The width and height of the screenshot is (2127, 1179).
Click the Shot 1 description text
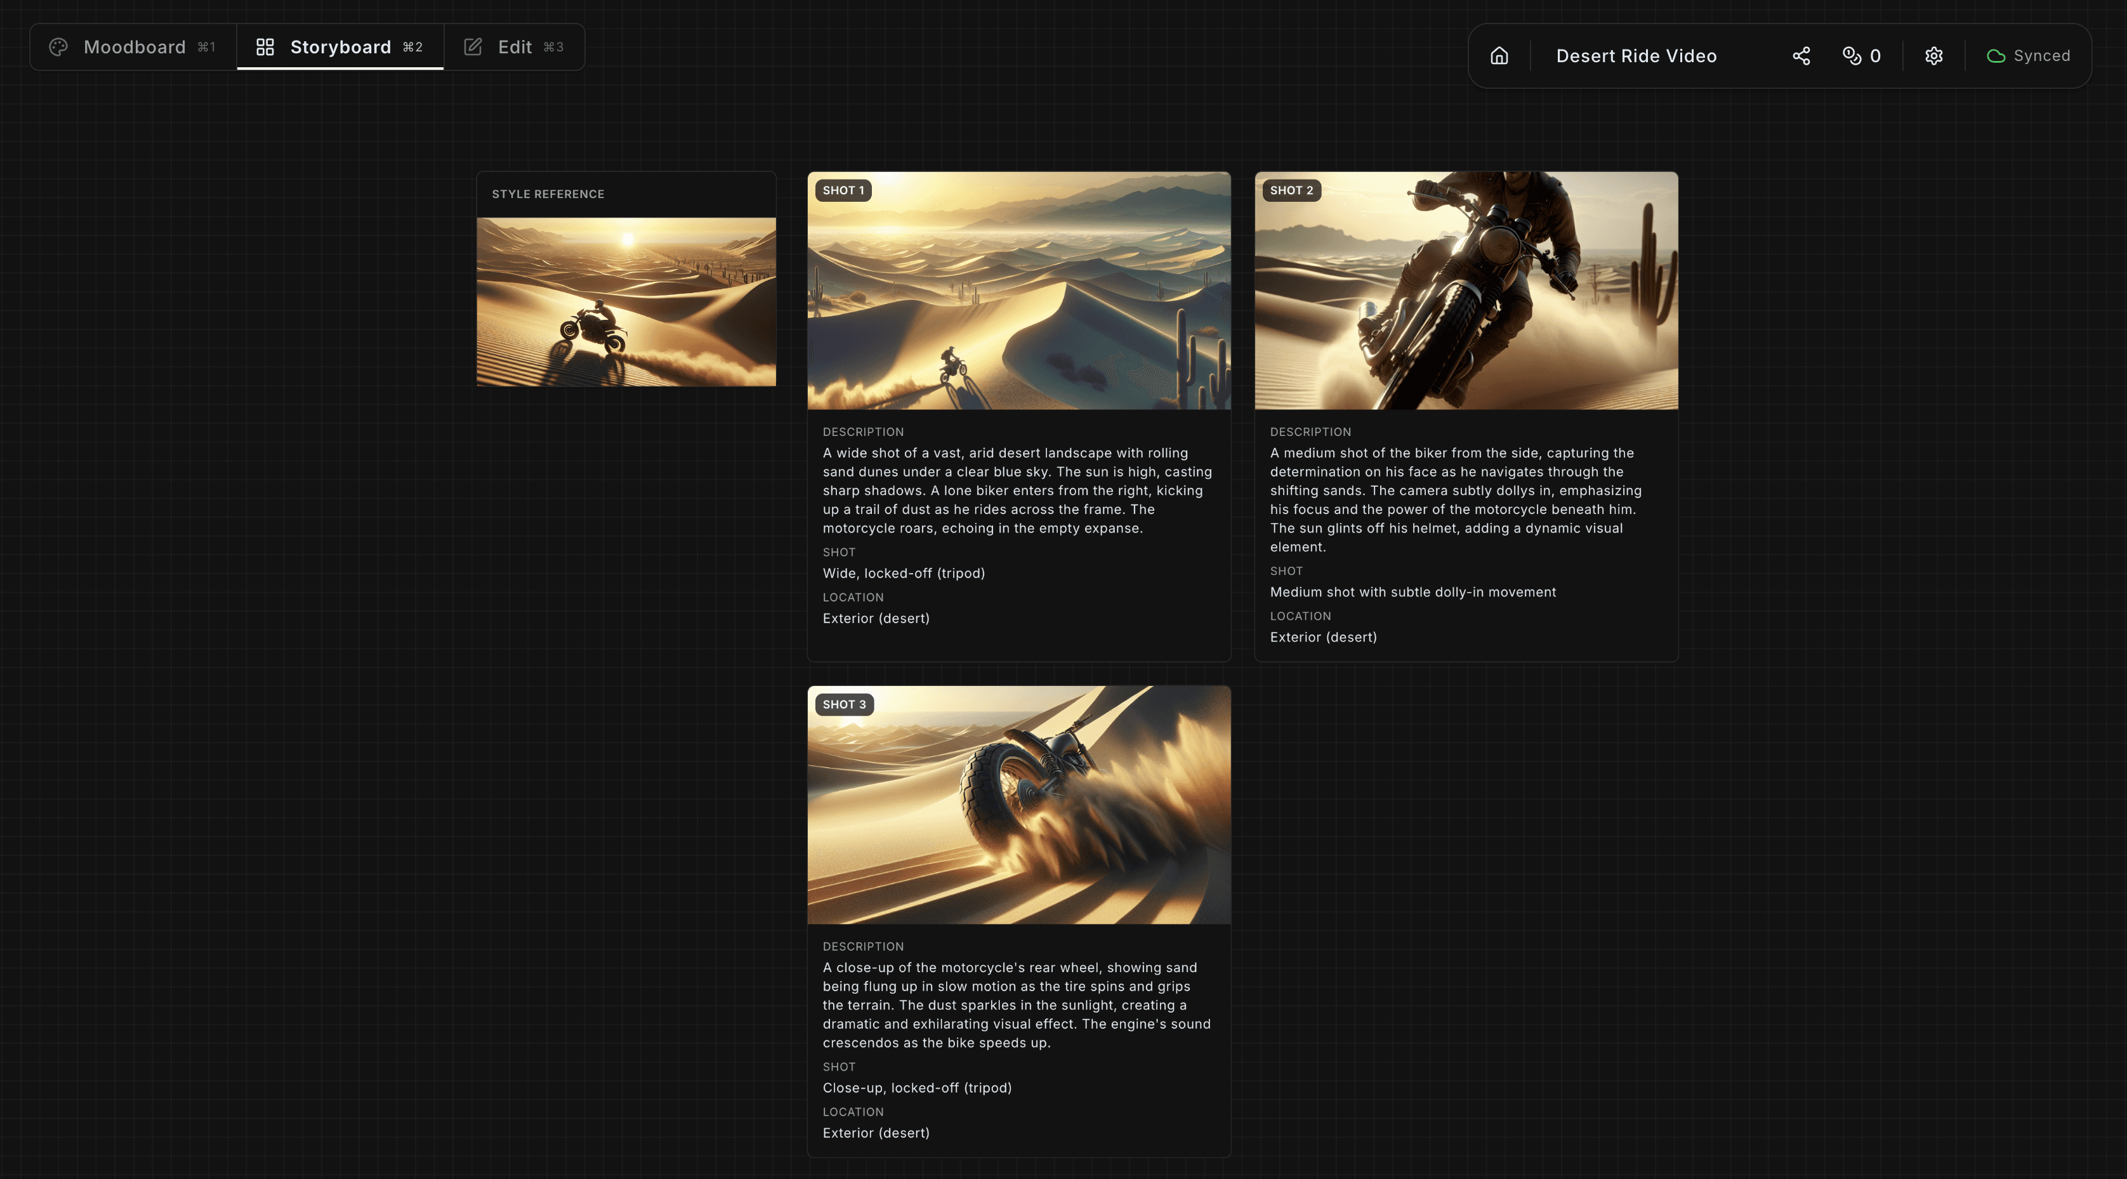(x=1017, y=491)
